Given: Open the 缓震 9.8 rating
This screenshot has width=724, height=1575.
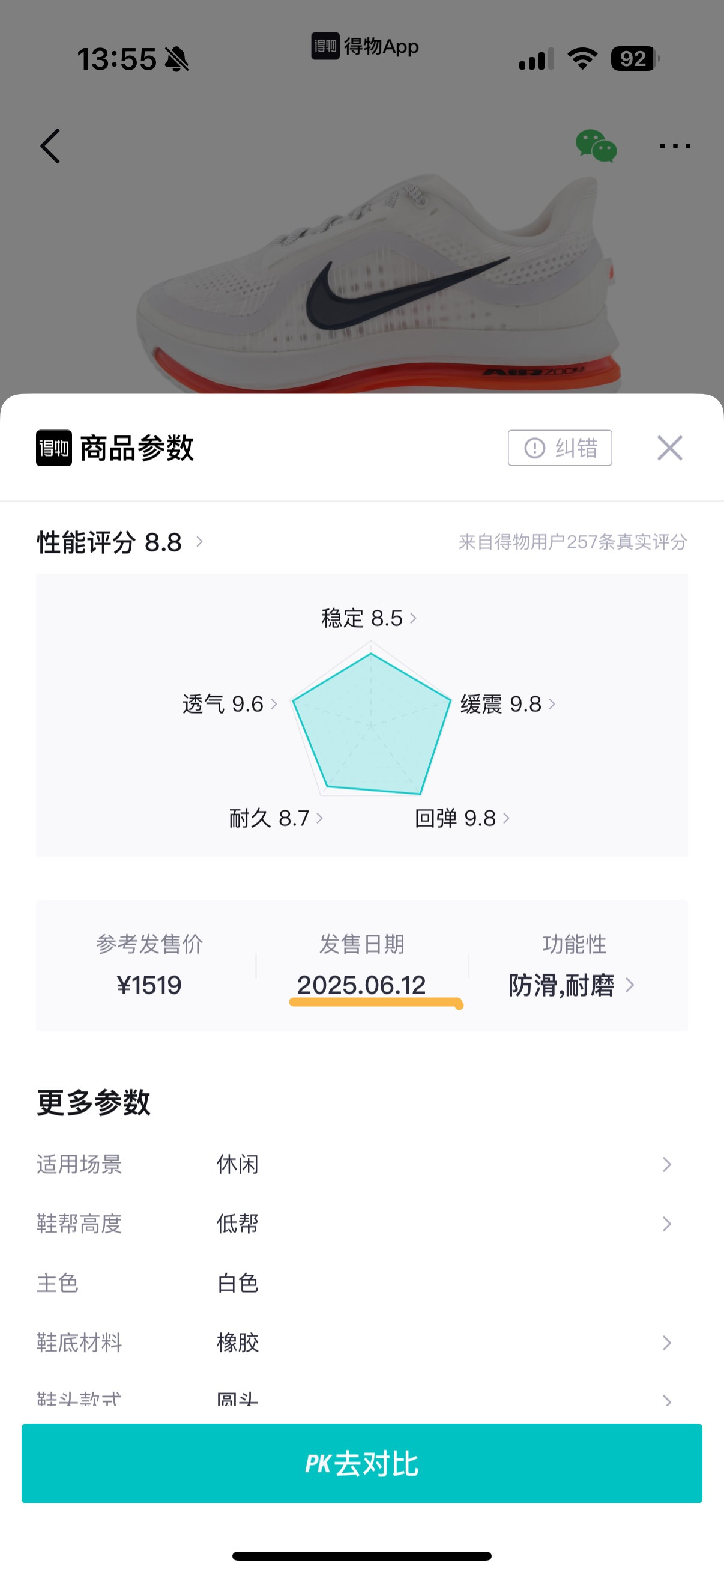Looking at the screenshot, I should pyautogui.click(x=508, y=705).
